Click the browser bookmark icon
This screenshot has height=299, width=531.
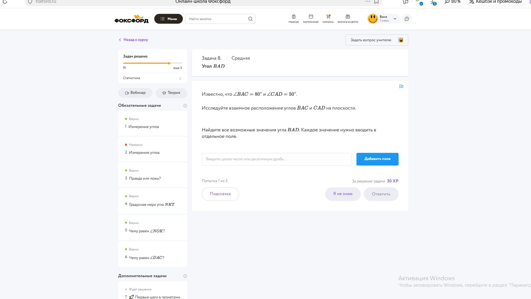click(376, 2)
